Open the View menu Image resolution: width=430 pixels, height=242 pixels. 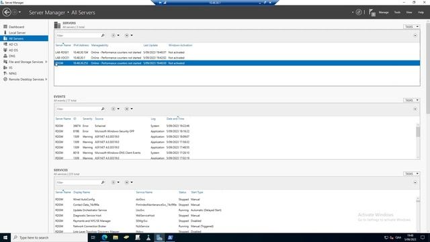point(409,12)
